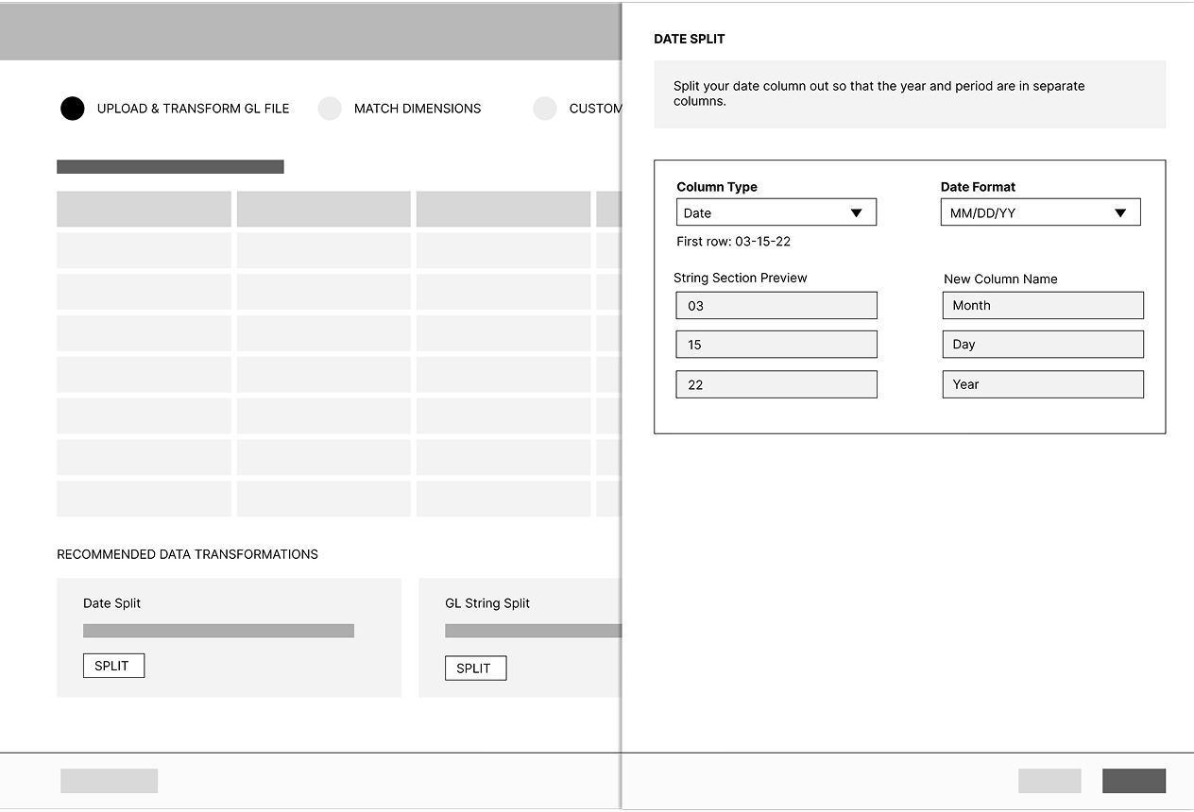Viewport: 1194px width, 812px height.
Task: Edit the Month new column name field
Action: [x=1043, y=305]
